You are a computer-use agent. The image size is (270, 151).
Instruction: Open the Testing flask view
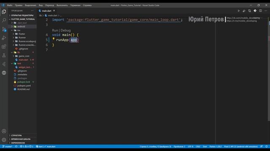4,55
